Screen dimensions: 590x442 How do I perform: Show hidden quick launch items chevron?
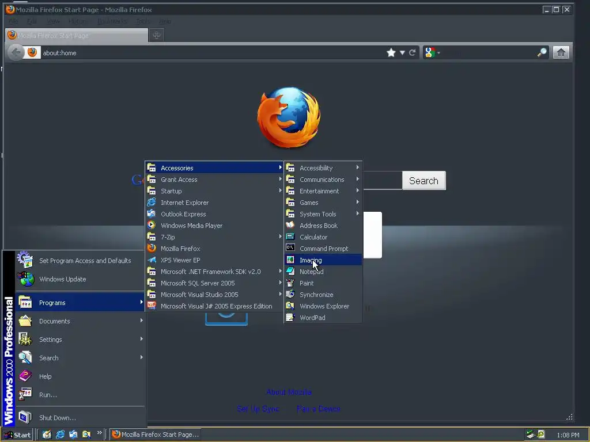(99, 433)
